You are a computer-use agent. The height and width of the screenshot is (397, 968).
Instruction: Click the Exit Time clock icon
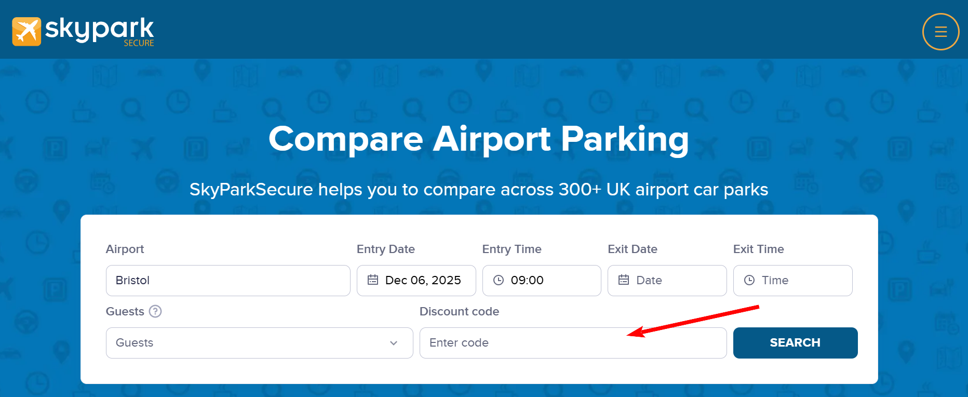[x=749, y=280]
